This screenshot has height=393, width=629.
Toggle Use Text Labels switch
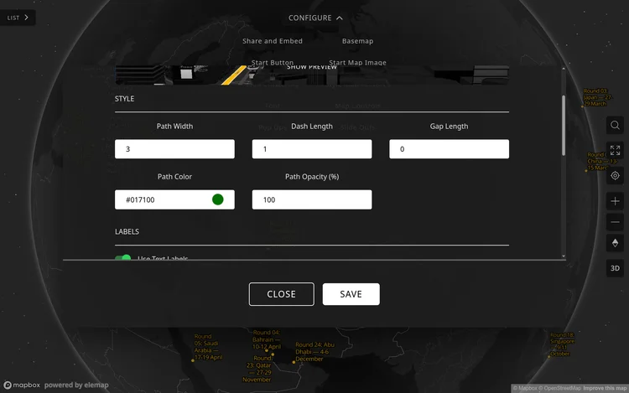click(123, 257)
